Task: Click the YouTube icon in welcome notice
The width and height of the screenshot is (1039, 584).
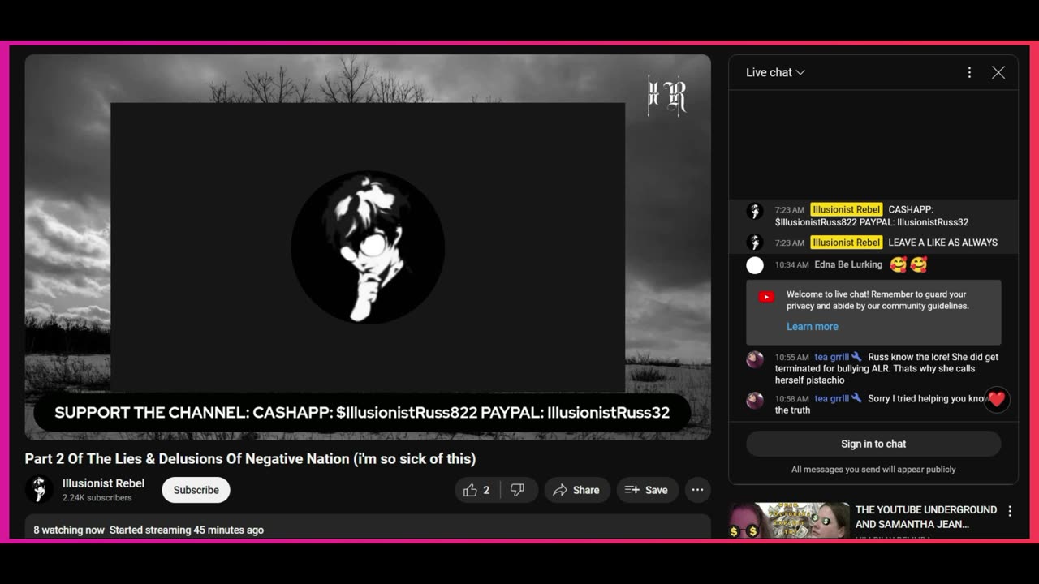Action: [x=766, y=297]
